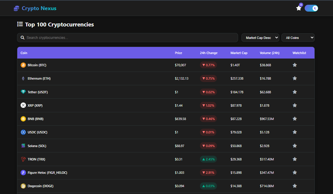Click the Tether (USDT) coin icon
The width and height of the screenshot is (333, 194).
pos(23,92)
